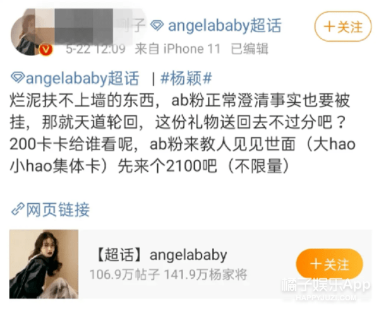This screenshot has width=379, height=311.
Task: Open the 网页链接 web link
Action: [x=58, y=209]
